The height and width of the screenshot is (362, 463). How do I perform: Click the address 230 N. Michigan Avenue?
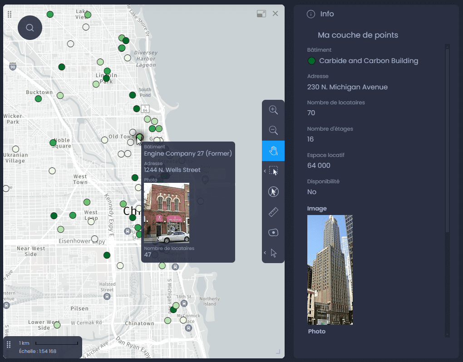point(347,87)
